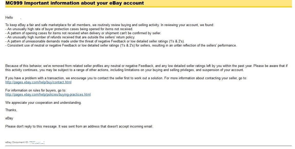Open the buying-practices policy link

(48, 95)
